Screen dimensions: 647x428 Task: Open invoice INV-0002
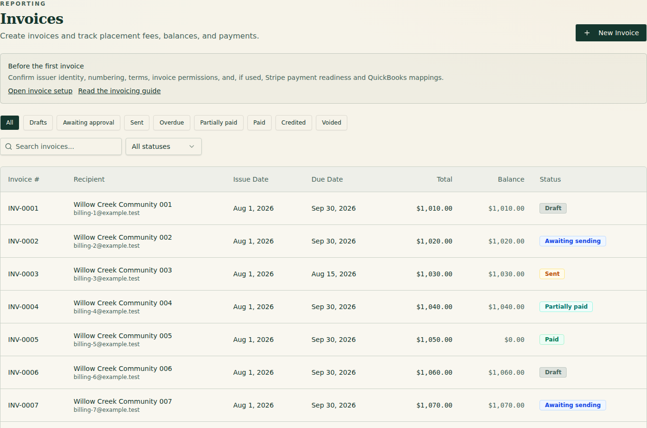(23, 241)
